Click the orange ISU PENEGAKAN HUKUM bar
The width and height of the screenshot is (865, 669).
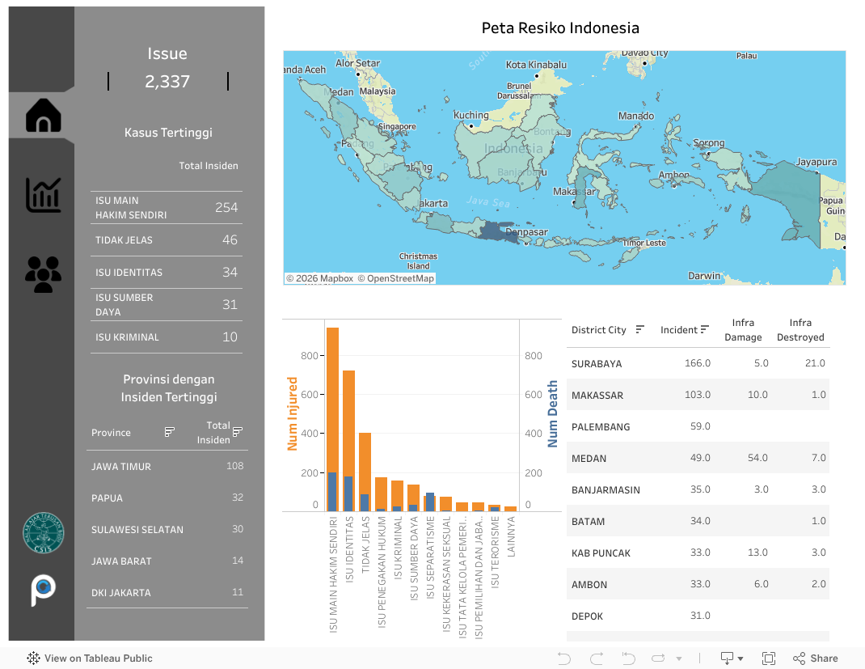tap(381, 493)
